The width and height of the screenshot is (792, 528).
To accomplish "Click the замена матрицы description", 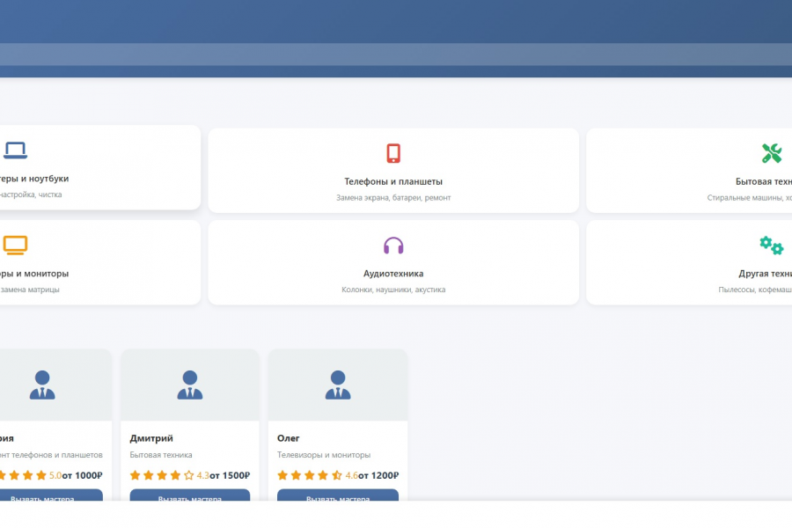I will click(30, 290).
